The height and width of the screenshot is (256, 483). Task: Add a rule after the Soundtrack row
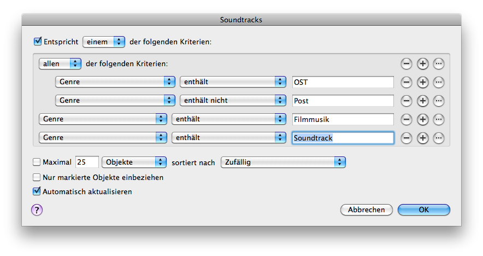422,138
